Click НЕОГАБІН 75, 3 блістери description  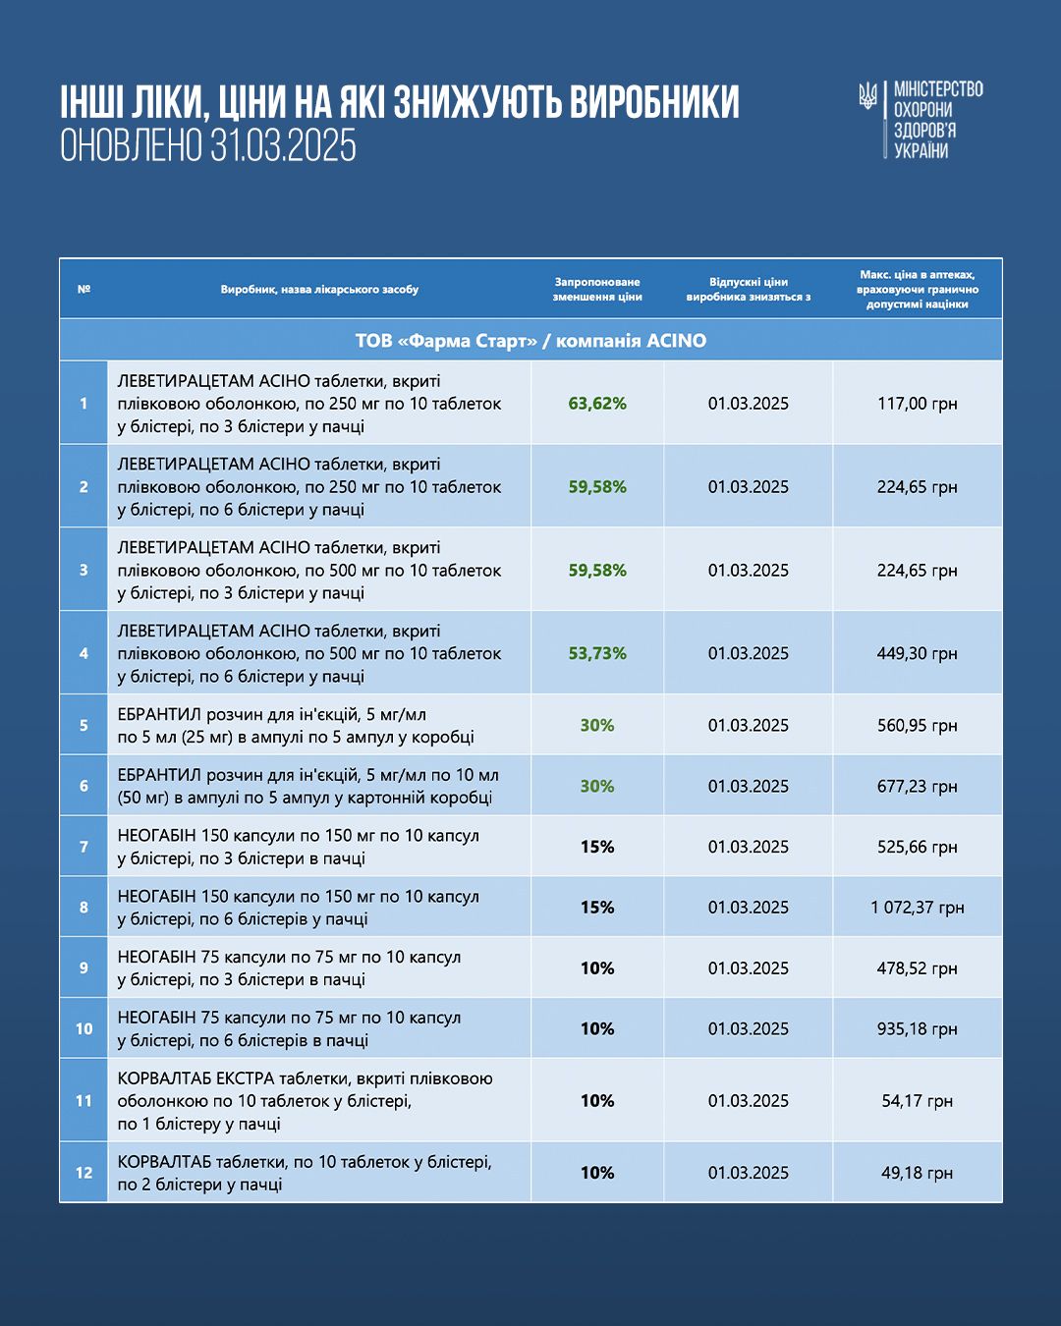click(289, 968)
